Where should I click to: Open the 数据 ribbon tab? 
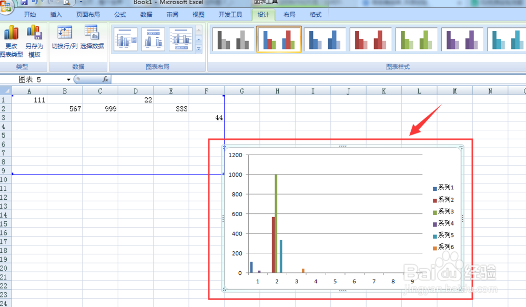point(146,14)
